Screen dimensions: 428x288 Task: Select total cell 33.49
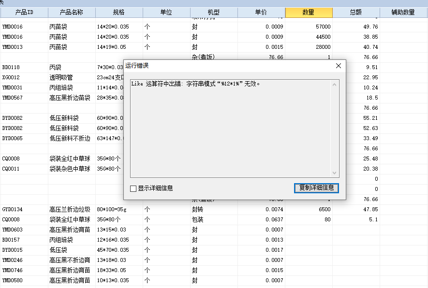pyautogui.click(x=363, y=138)
